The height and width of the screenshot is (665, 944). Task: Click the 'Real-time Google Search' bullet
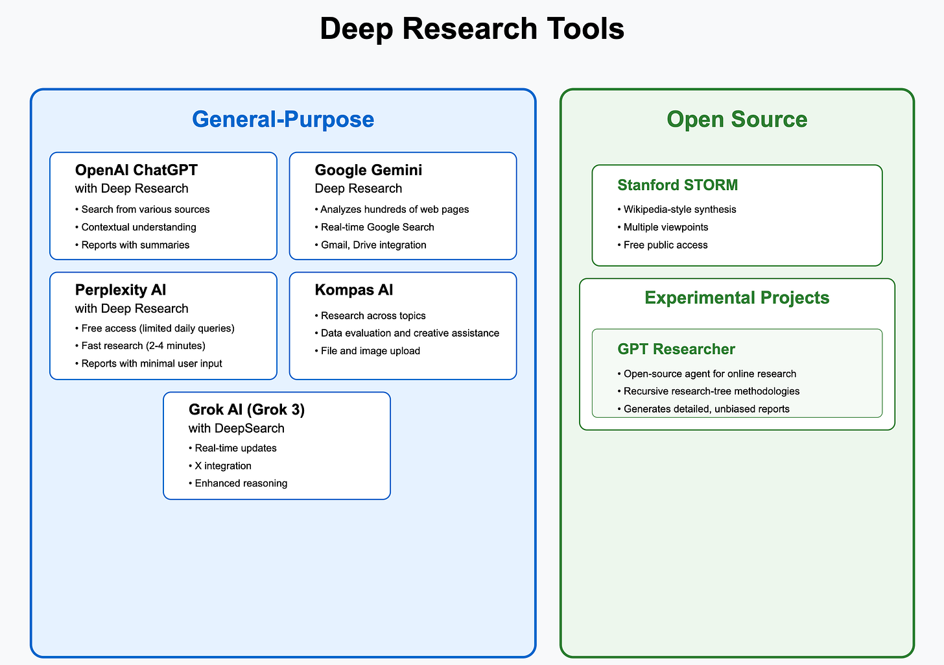[375, 227]
